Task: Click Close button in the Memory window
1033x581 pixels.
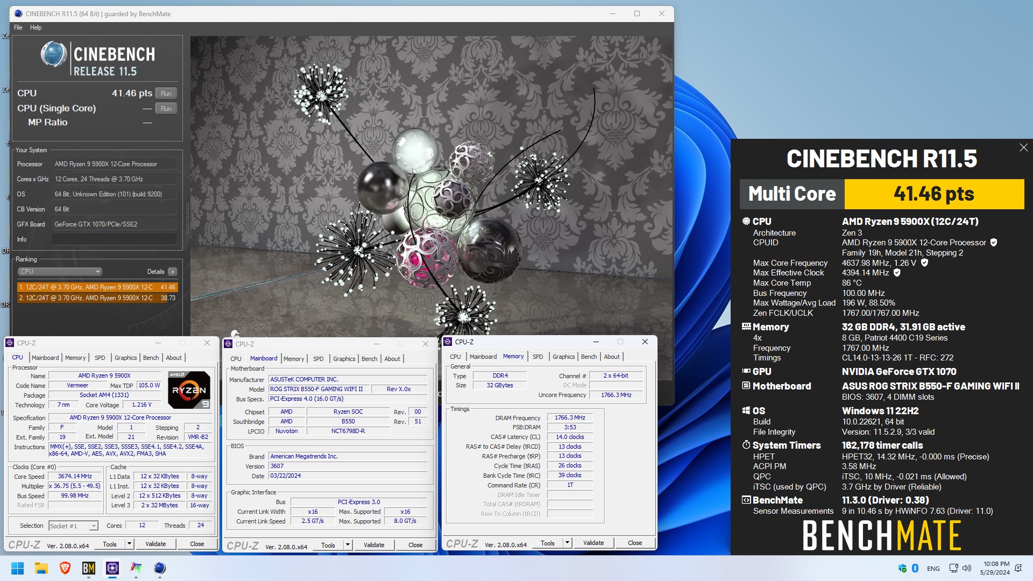Action: tap(635, 543)
